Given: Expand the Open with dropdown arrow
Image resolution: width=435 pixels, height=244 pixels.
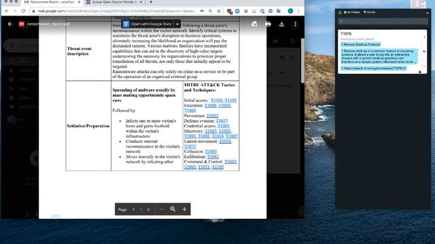Looking at the screenshot, I should coord(177,24).
